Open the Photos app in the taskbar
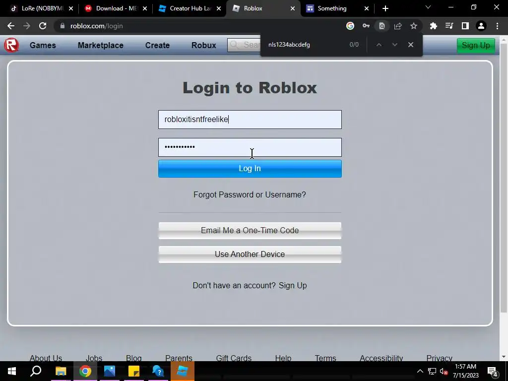This screenshot has height=381, width=508. [x=110, y=371]
